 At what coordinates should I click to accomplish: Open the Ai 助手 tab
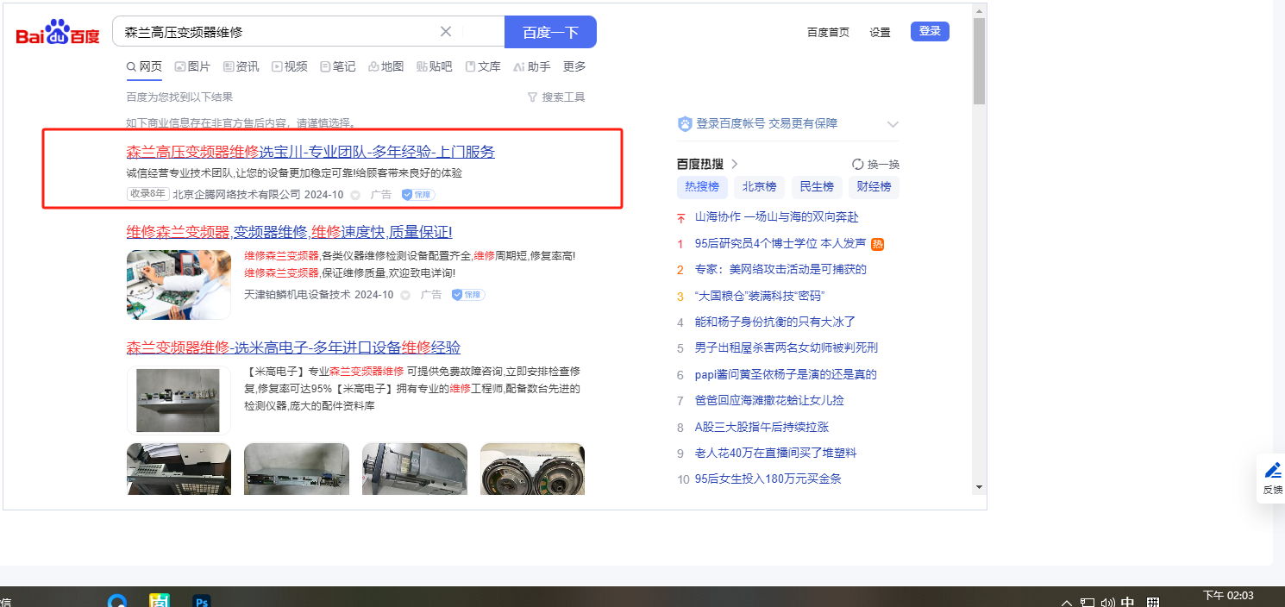pyautogui.click(x=531, y=66)
